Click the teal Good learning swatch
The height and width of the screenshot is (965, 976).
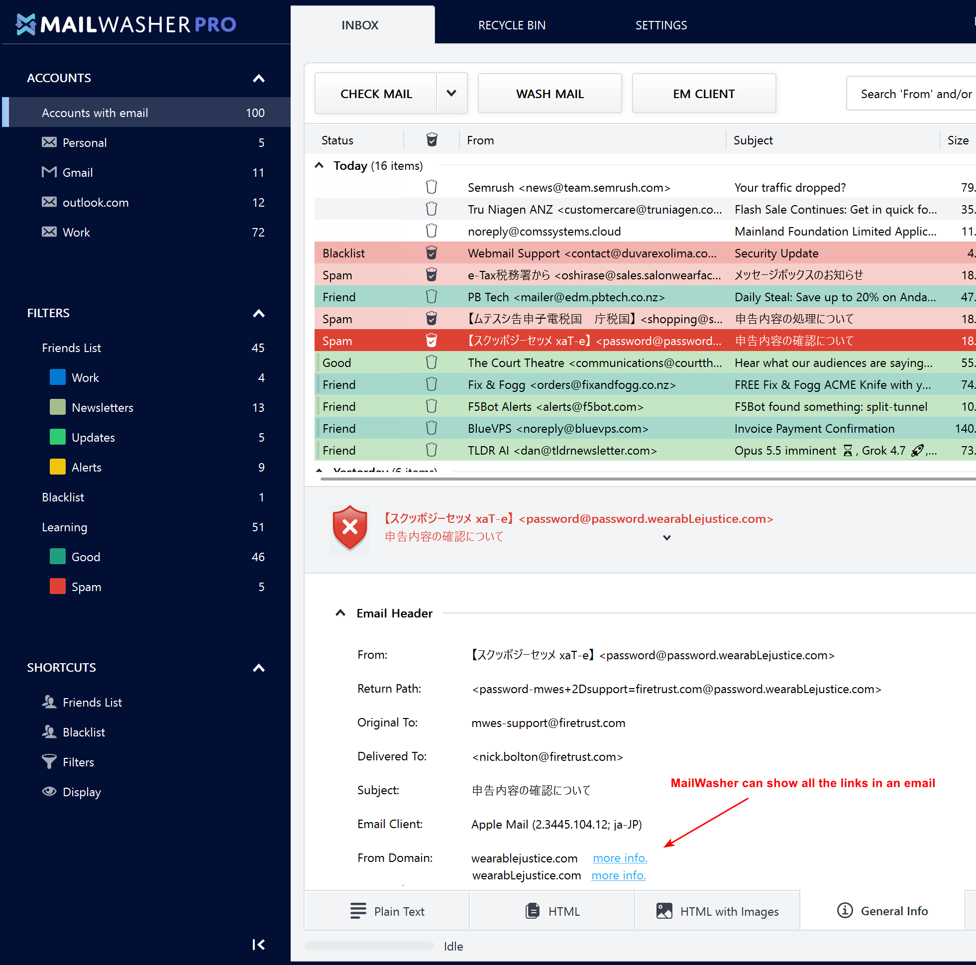[58, 557]
